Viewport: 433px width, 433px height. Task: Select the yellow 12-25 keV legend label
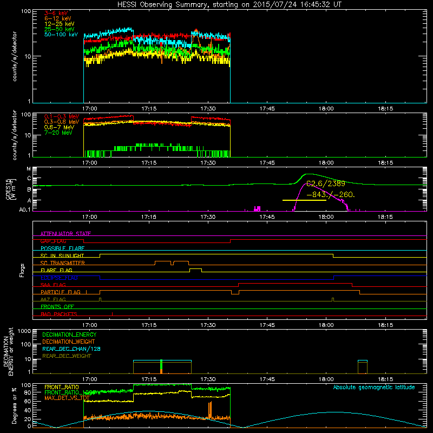(59, 24)
